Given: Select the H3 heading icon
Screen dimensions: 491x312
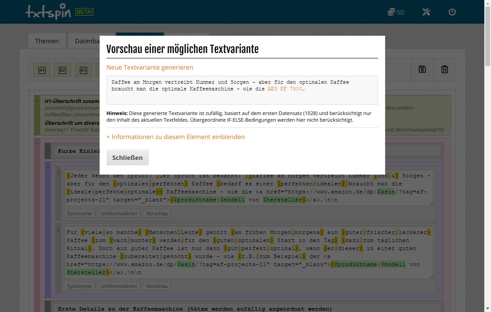Looking at the screenshot, I should tap(83, 70).
